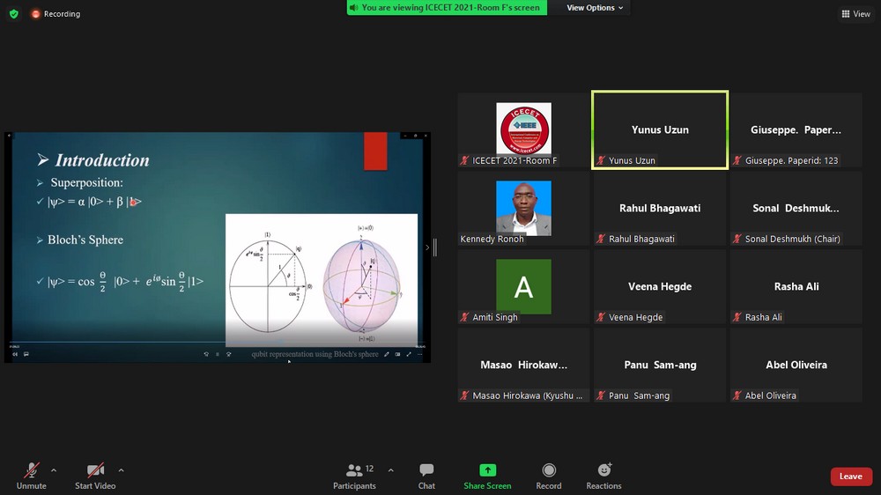This screenshot has width=881, height=495.
Task: Open the Chat panel
Action: tap(426, 476)
